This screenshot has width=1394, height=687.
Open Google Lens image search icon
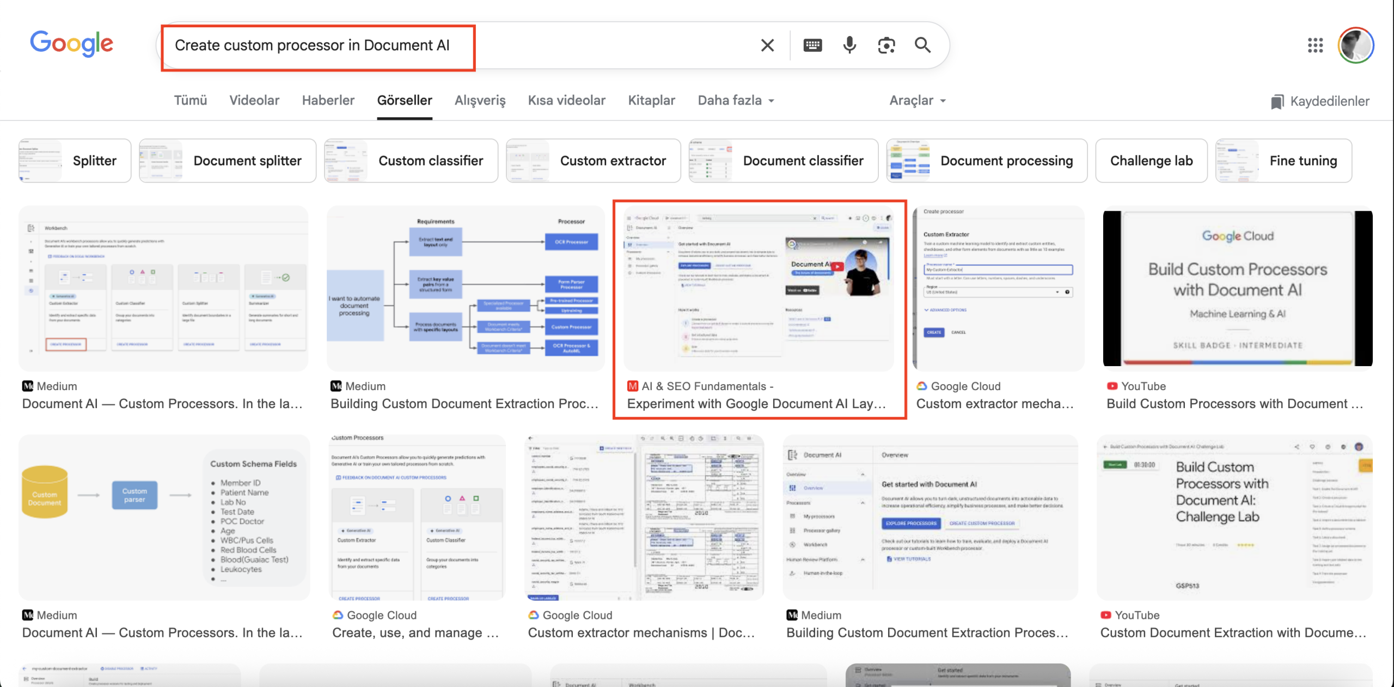[886, 45]
